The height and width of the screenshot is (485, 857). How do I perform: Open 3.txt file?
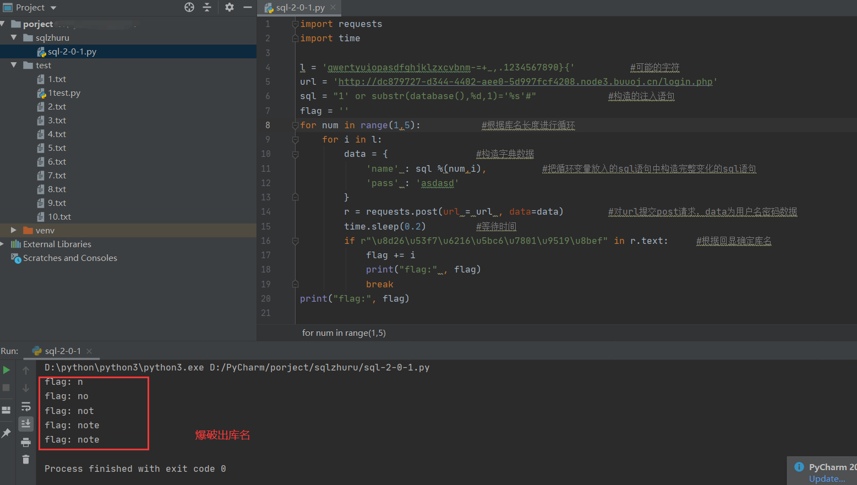[57, 120]
